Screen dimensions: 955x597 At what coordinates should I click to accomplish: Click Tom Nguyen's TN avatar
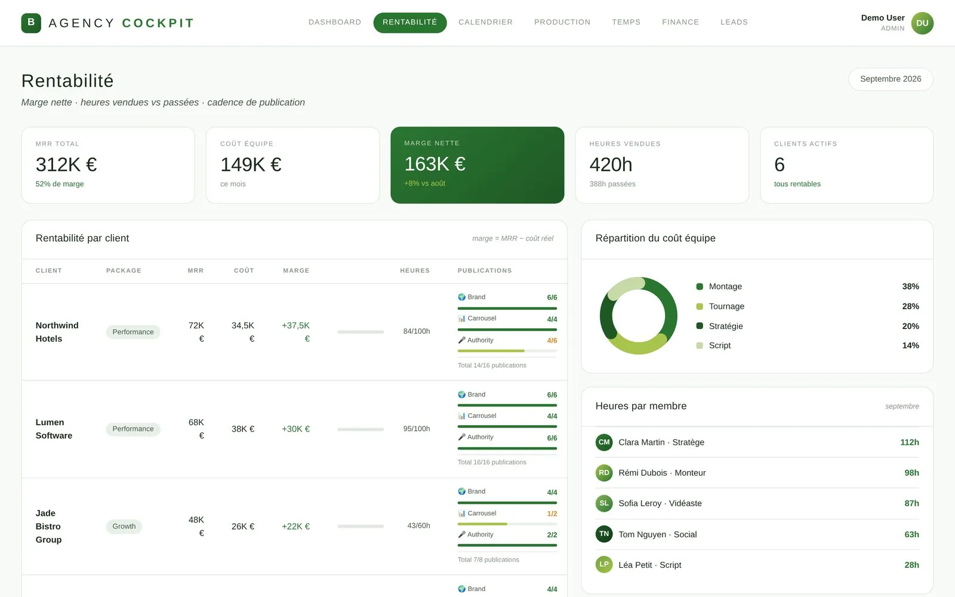[604, 534]
